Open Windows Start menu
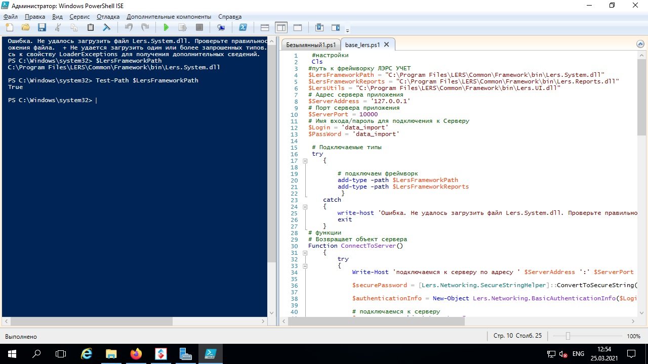Viewport: 648px width, 364px height. [x=11, y=354]
